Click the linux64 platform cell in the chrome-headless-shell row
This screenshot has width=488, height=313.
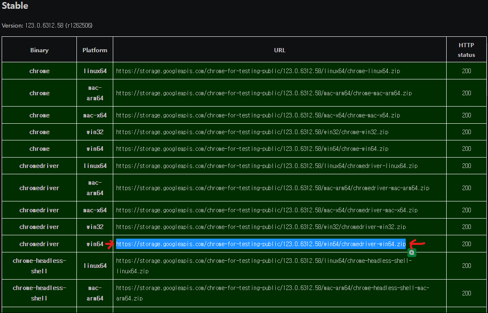coord(95,266)
